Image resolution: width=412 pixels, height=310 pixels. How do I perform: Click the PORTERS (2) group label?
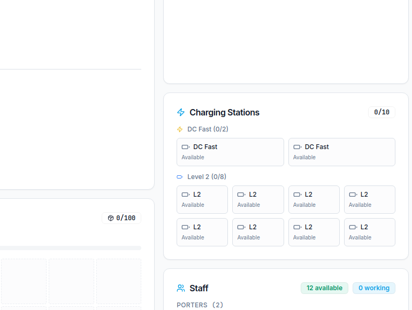(x=200, y=305)
